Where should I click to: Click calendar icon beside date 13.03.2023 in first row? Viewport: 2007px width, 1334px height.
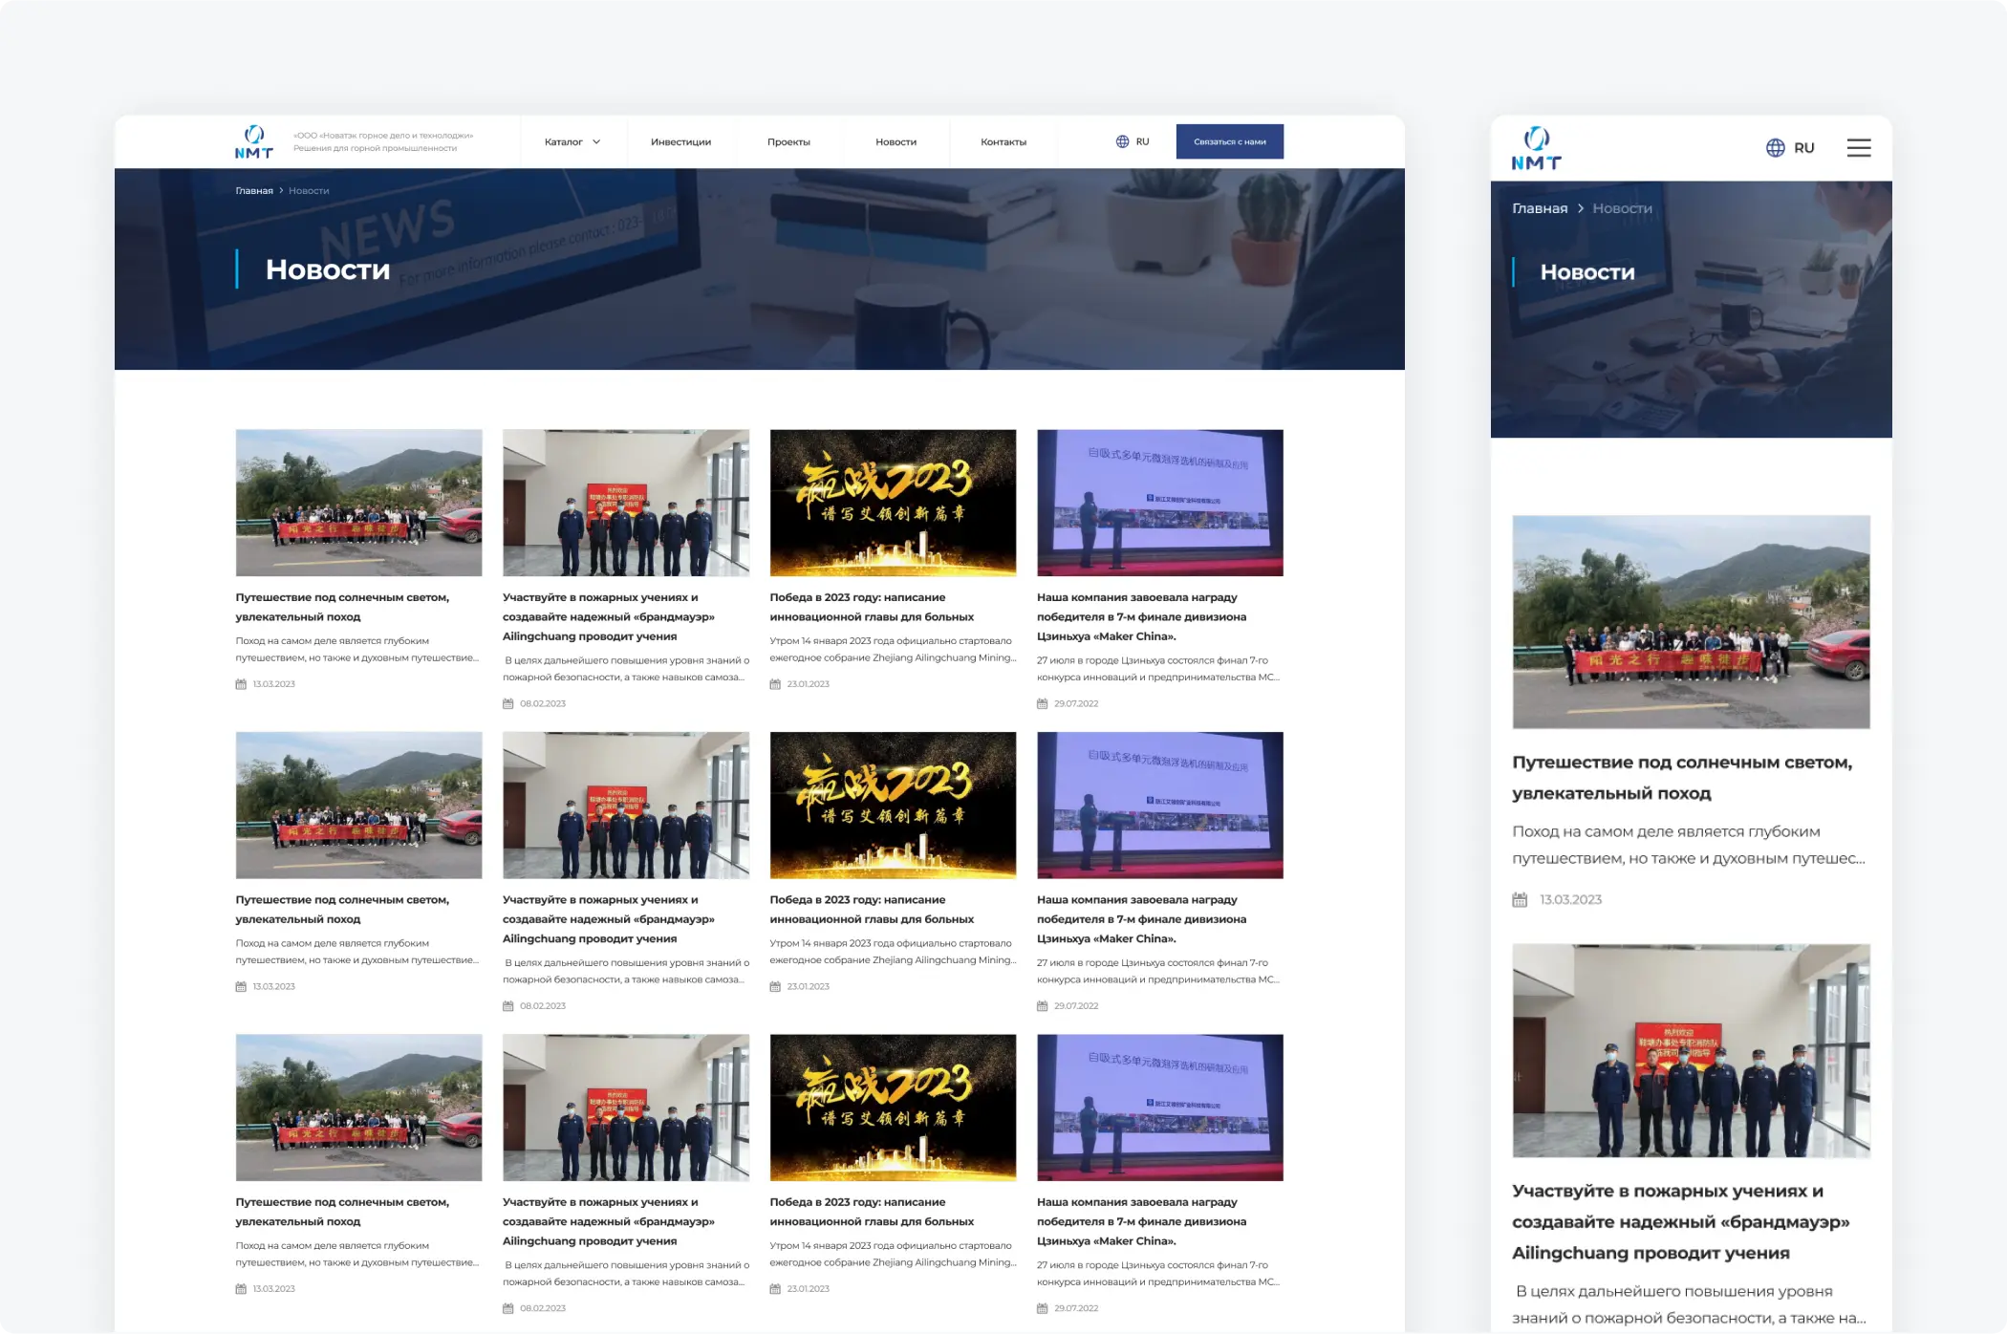[x=241, y=684]
